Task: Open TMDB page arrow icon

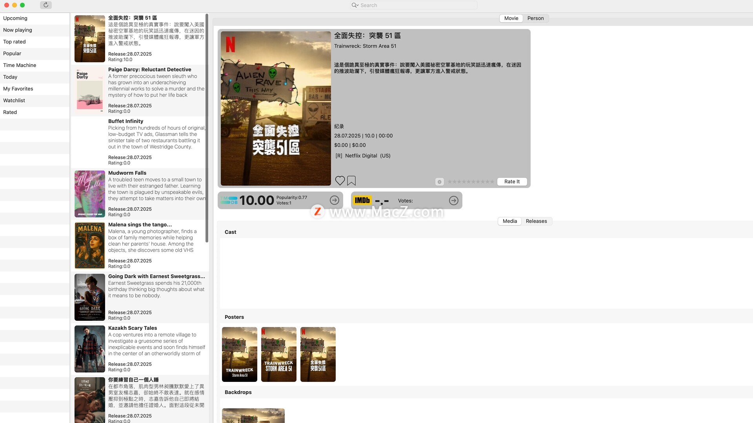Action: (335, 200)
